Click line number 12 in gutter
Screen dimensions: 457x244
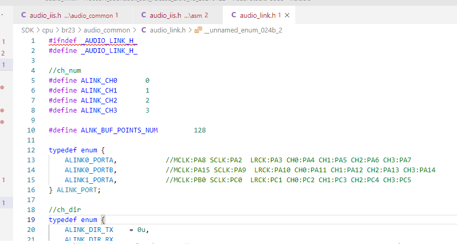coord(31,150)
